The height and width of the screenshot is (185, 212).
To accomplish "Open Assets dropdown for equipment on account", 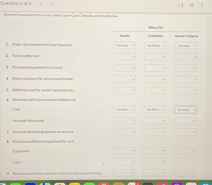I will (124, 68).
